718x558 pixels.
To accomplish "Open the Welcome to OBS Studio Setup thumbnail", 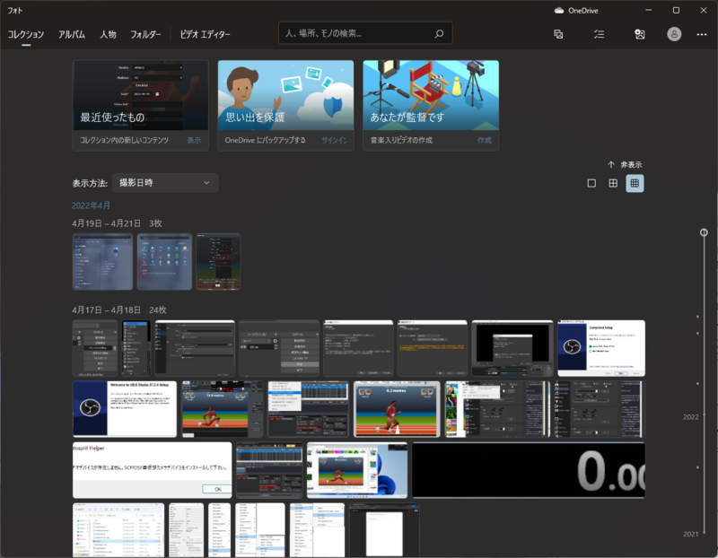I will point(125,409).
